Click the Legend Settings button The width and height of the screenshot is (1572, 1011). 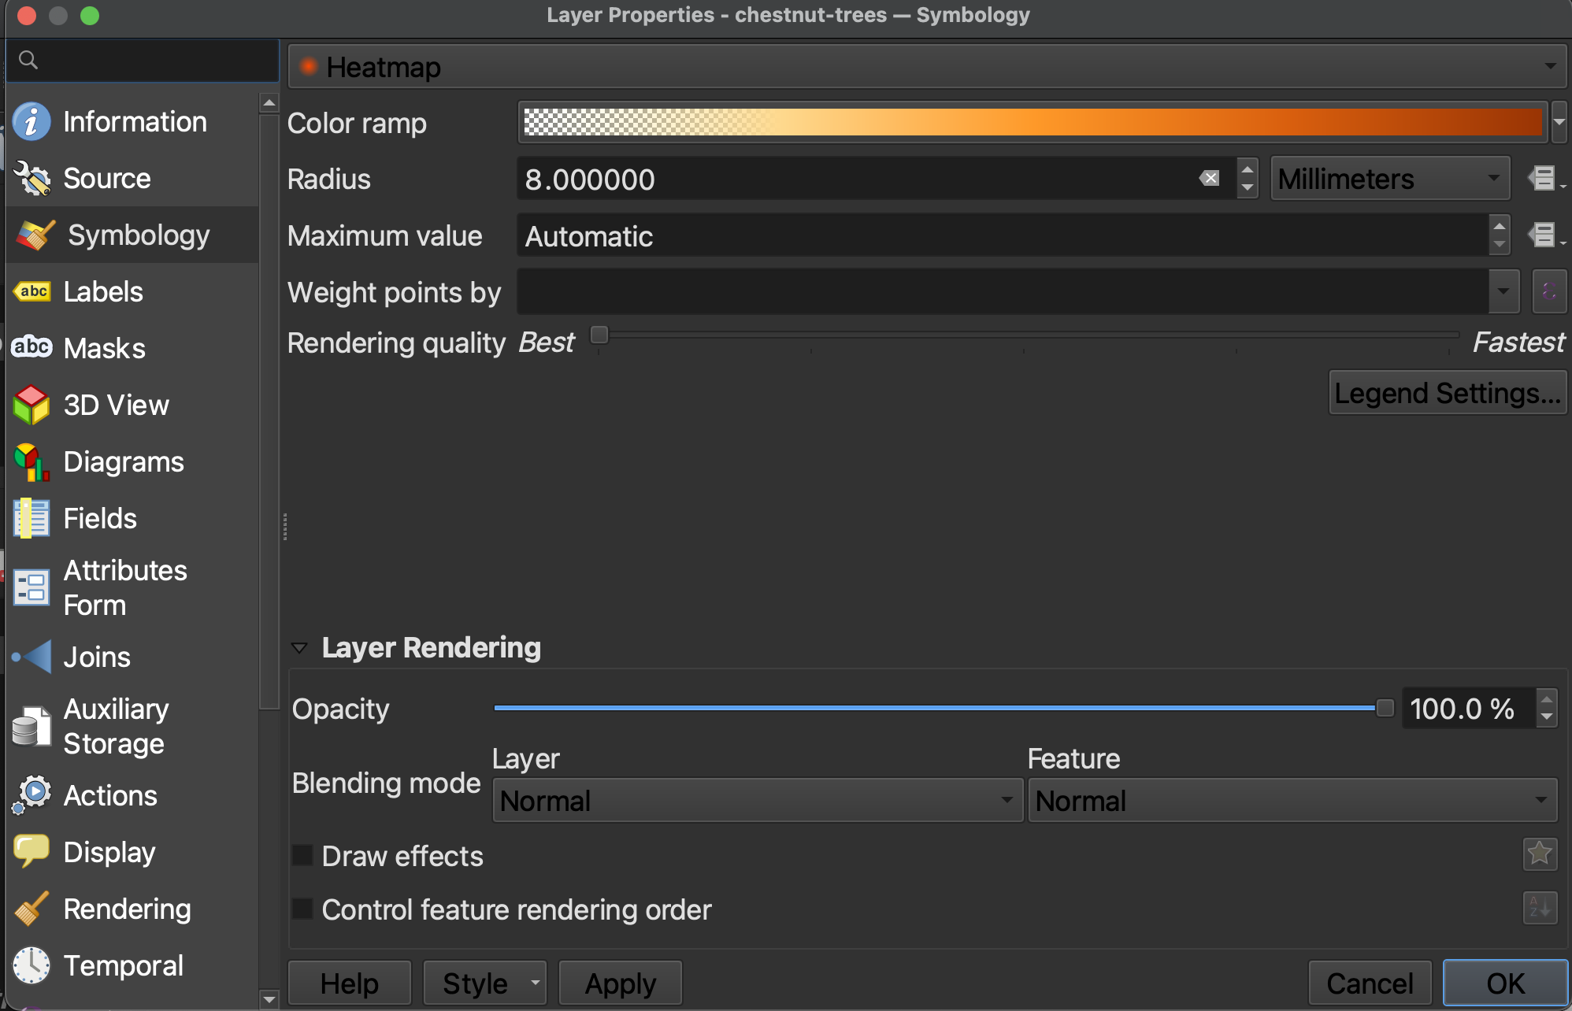point(1447,393)
